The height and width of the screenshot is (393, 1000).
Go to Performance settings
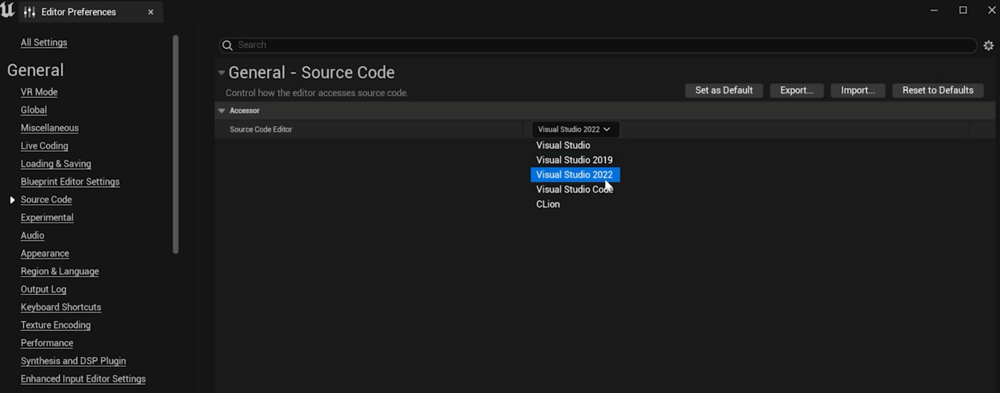click(47, 343)
